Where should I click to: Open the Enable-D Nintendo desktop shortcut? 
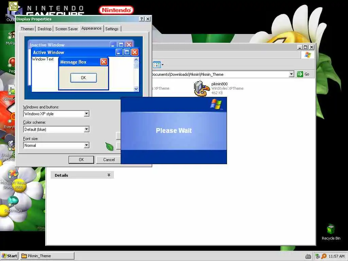pyautogui.click(x=11, y=145)
